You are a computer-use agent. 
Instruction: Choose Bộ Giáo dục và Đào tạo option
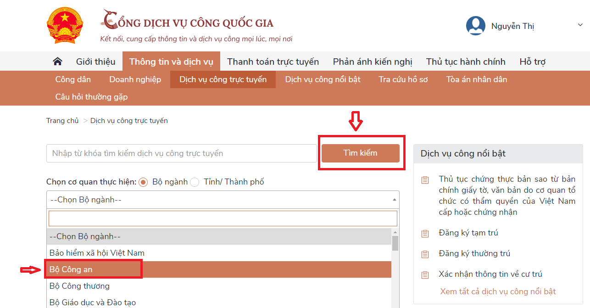[219, 302]
